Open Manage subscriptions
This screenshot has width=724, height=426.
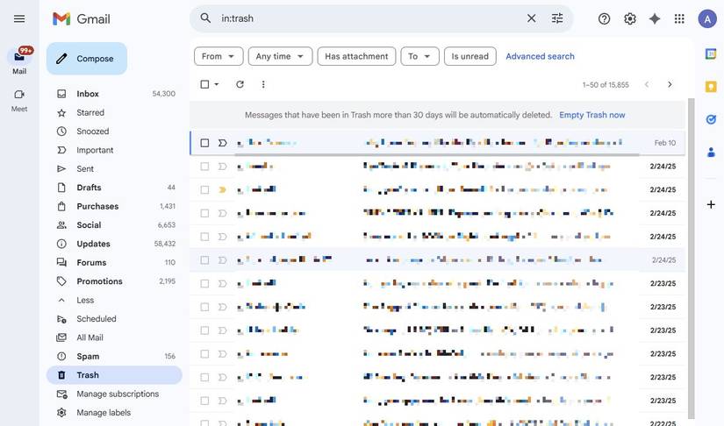point(114,394)
